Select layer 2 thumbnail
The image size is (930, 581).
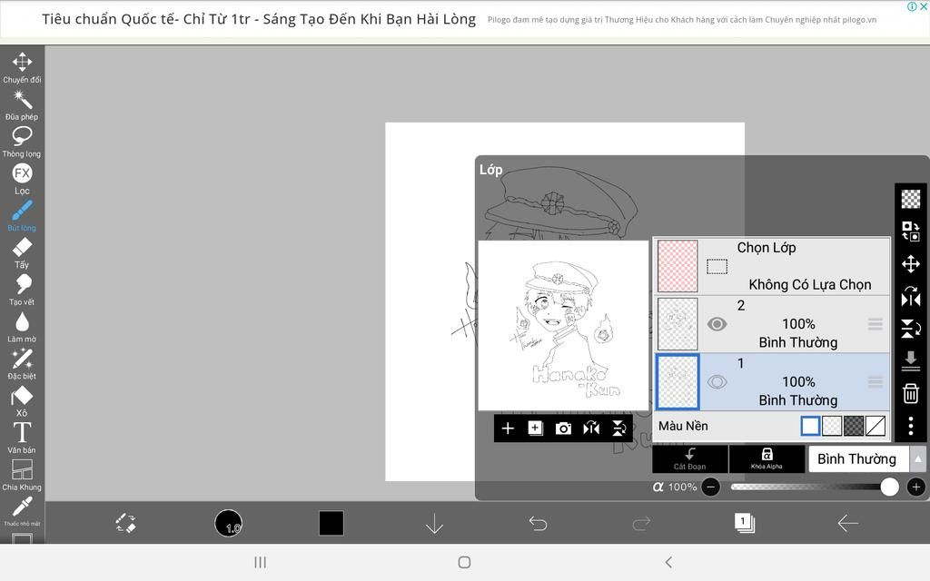click(x=678, y=324)
